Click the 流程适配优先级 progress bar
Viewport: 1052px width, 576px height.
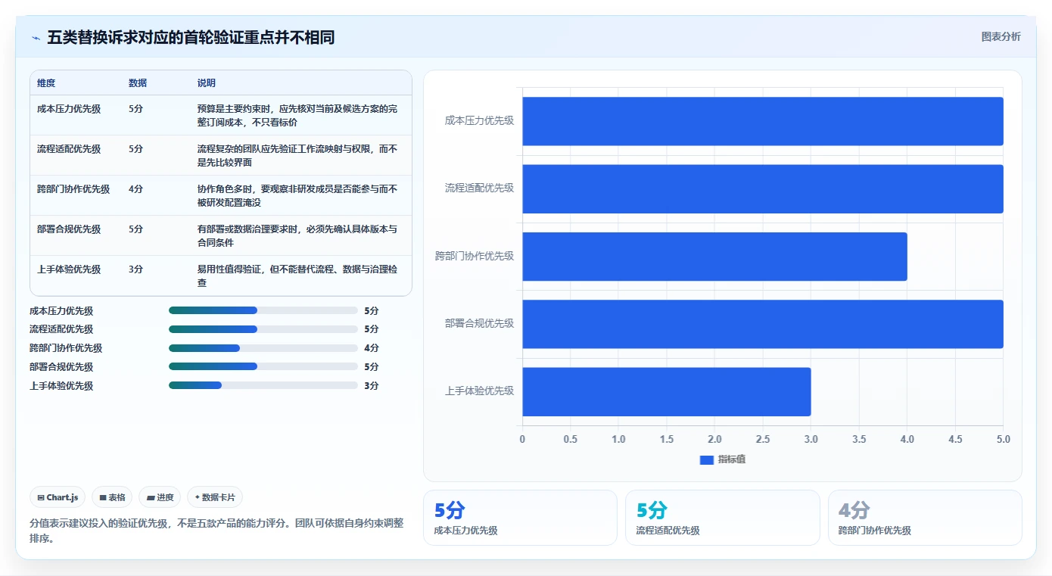(x=263, y=329)
